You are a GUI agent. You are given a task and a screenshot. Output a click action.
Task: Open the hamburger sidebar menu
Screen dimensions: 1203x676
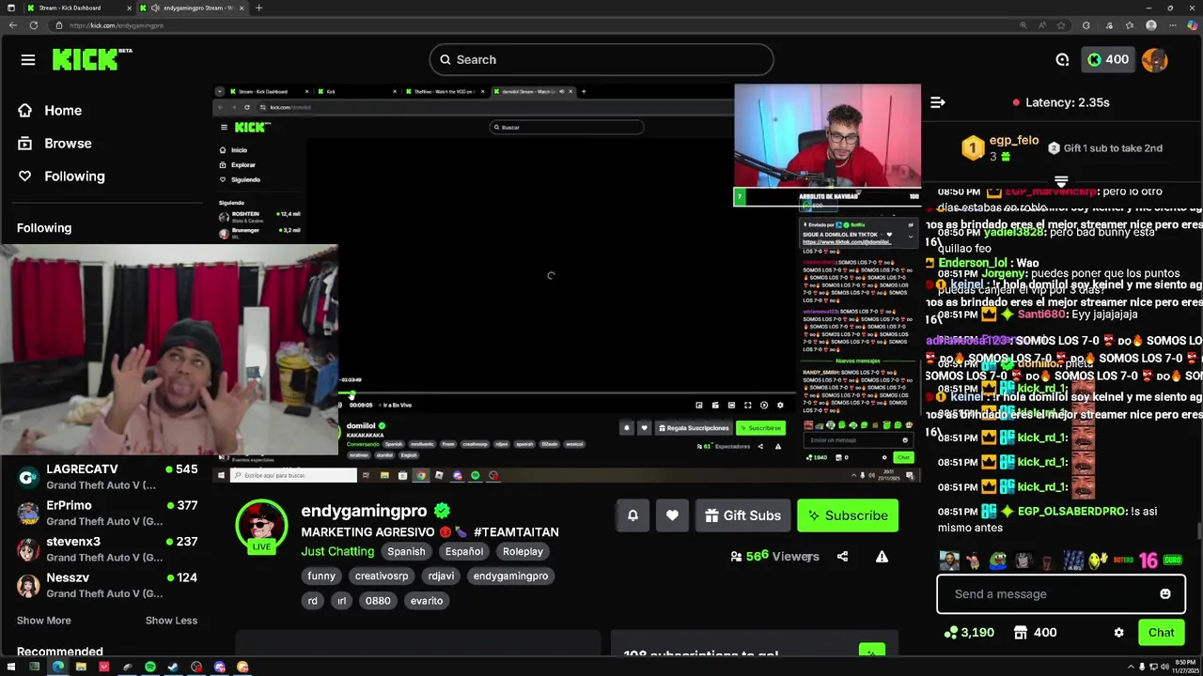click(28, 60)
